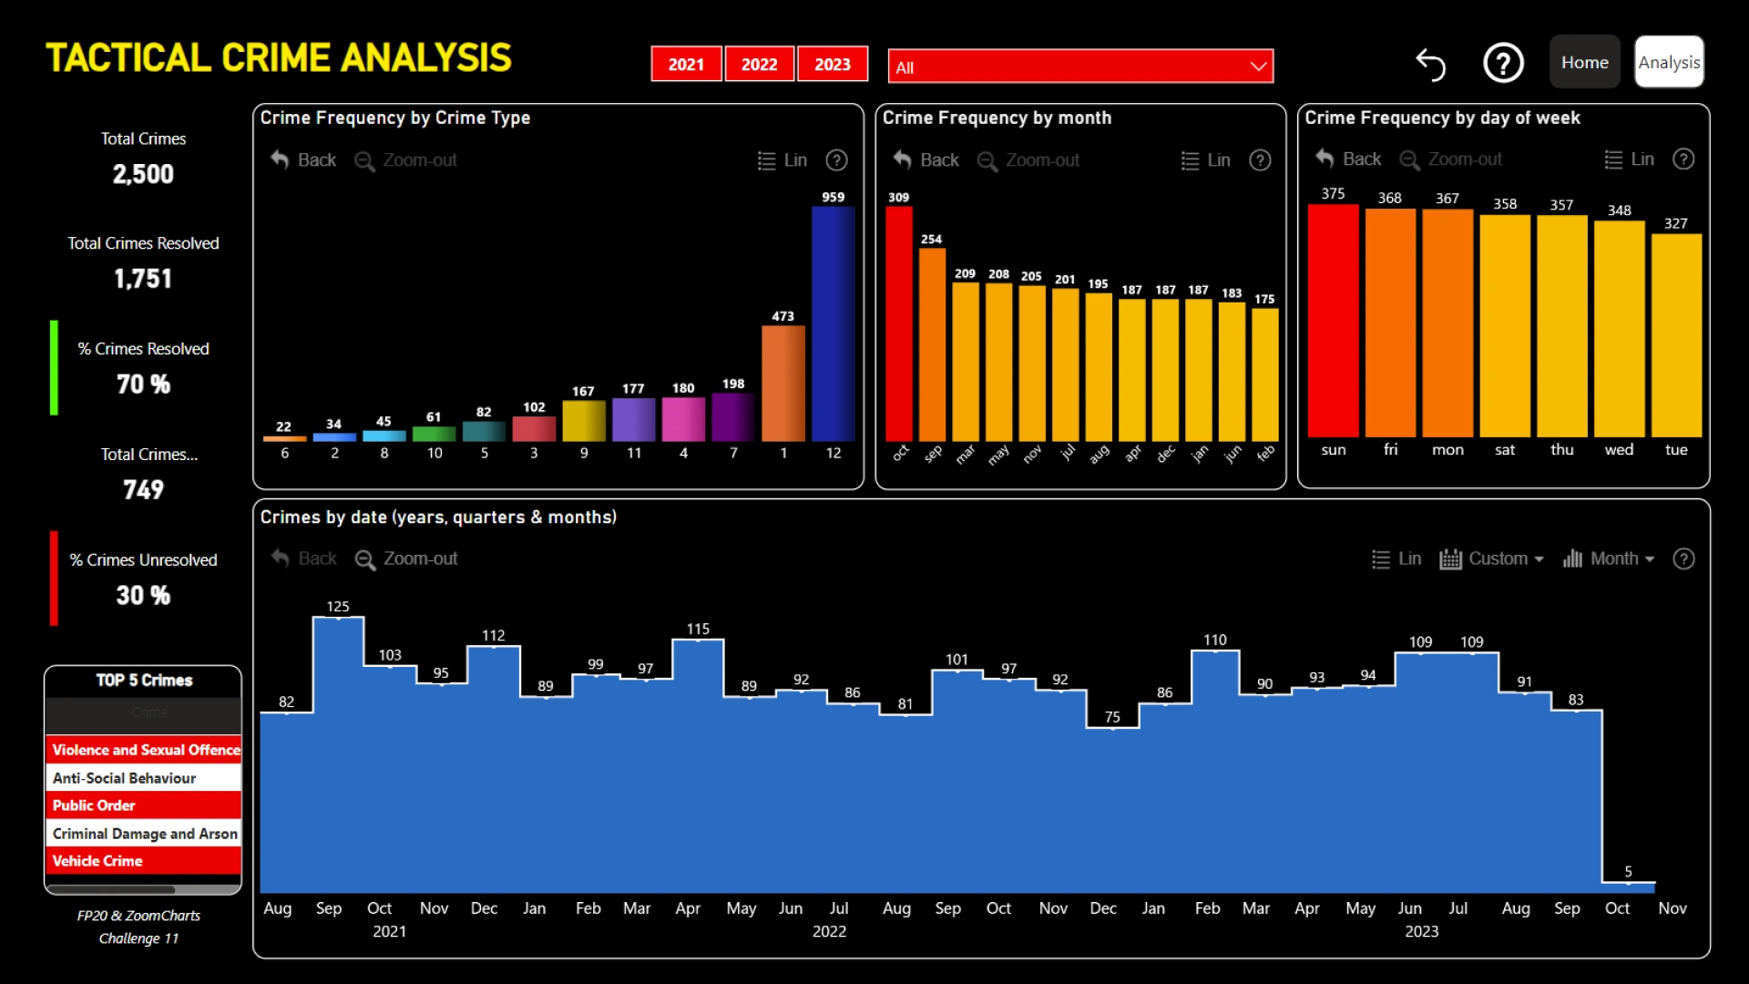
Task: Click the Total Crimes 2,500 card
Action: tap(143, 159)
